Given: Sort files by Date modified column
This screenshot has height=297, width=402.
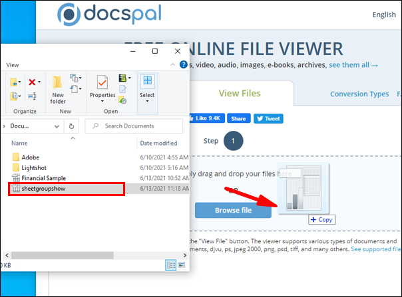Looking at the screenshot, I should pyautogui.click(x=158, y=143).
